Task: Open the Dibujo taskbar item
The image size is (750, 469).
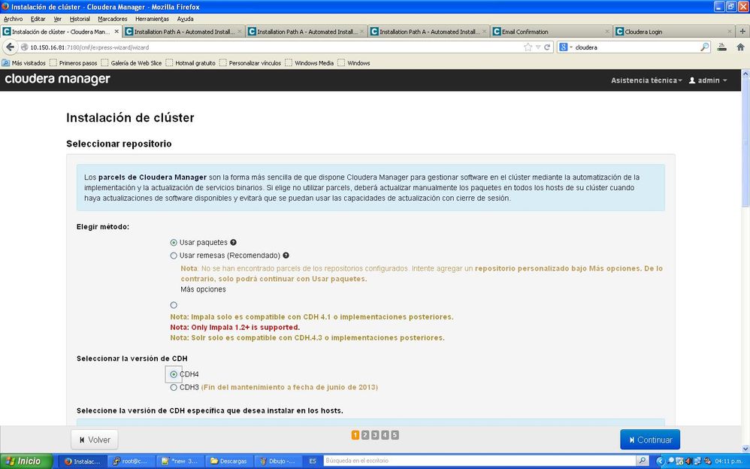Action: click(278, 461)
